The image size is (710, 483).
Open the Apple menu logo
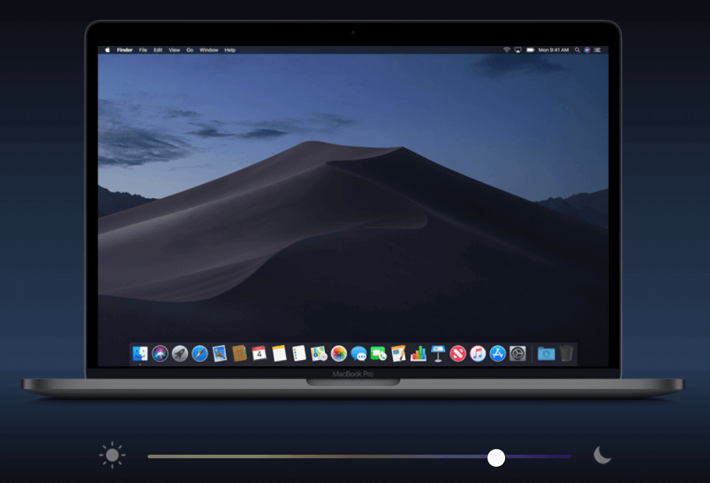pos(108,50)
